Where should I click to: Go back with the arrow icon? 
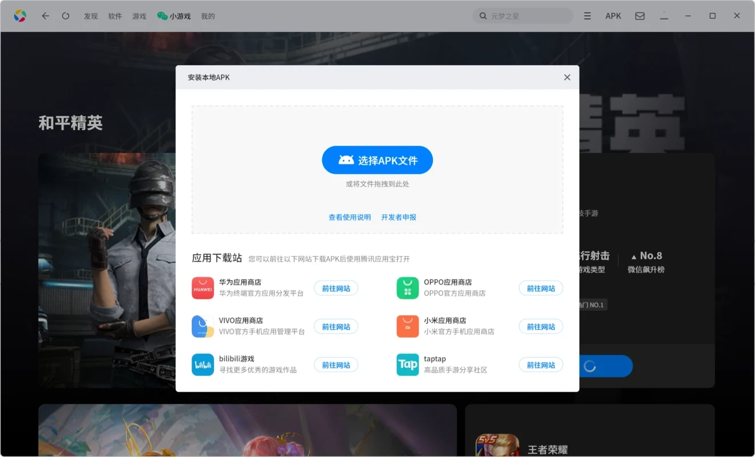point(45,16)
